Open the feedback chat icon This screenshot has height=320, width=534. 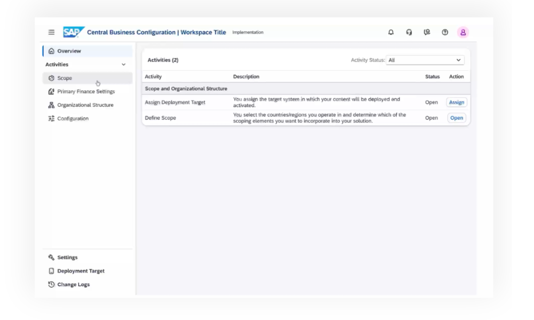427,32
